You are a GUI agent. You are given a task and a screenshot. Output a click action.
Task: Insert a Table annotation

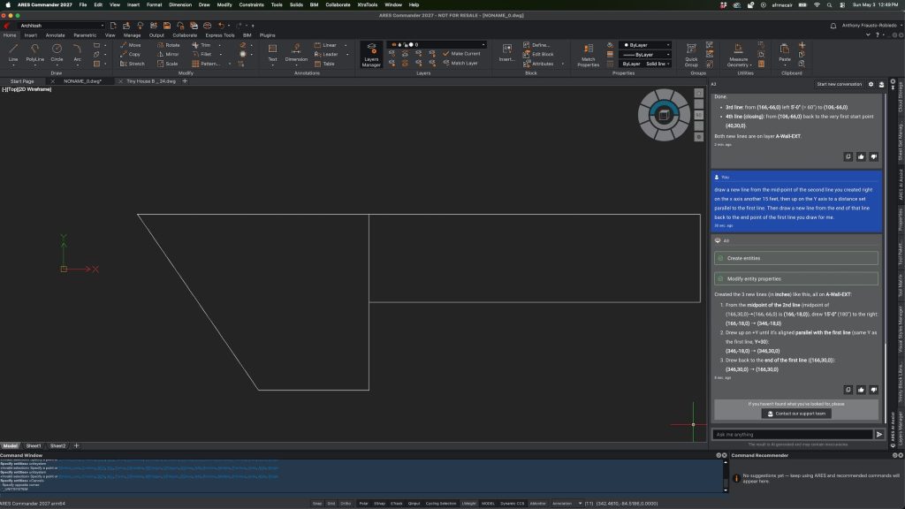point(324,64)
